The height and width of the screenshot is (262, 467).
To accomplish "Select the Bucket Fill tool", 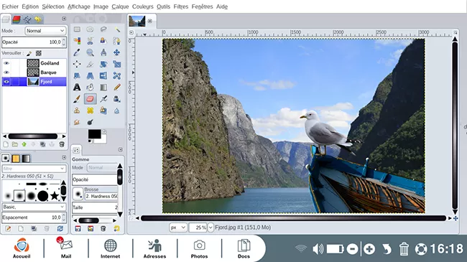I will click(90, 88).
